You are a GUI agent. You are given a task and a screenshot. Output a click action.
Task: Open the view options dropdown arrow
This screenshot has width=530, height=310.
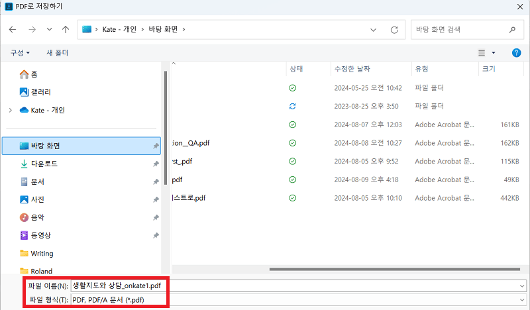point(494,53)
